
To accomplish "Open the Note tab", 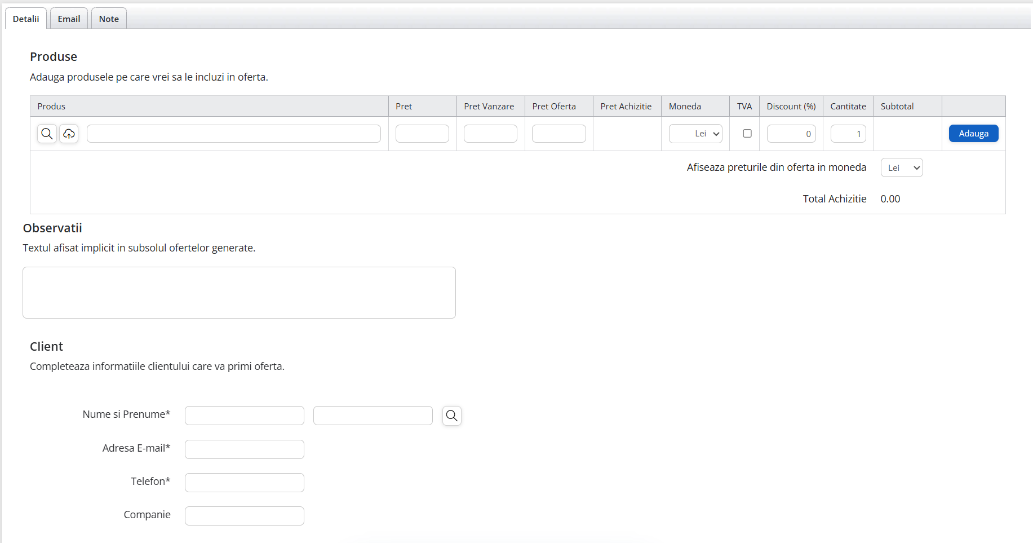I will click(x=109, y=19).
